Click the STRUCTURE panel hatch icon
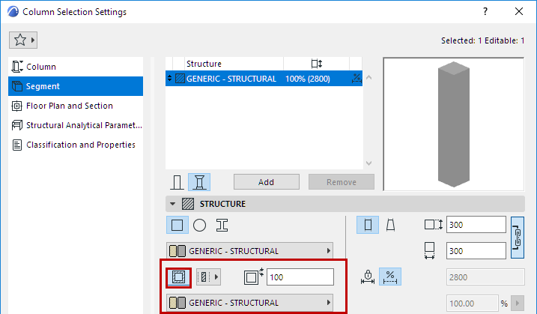This screenshot has height=314, width=537. click(188, 204)
